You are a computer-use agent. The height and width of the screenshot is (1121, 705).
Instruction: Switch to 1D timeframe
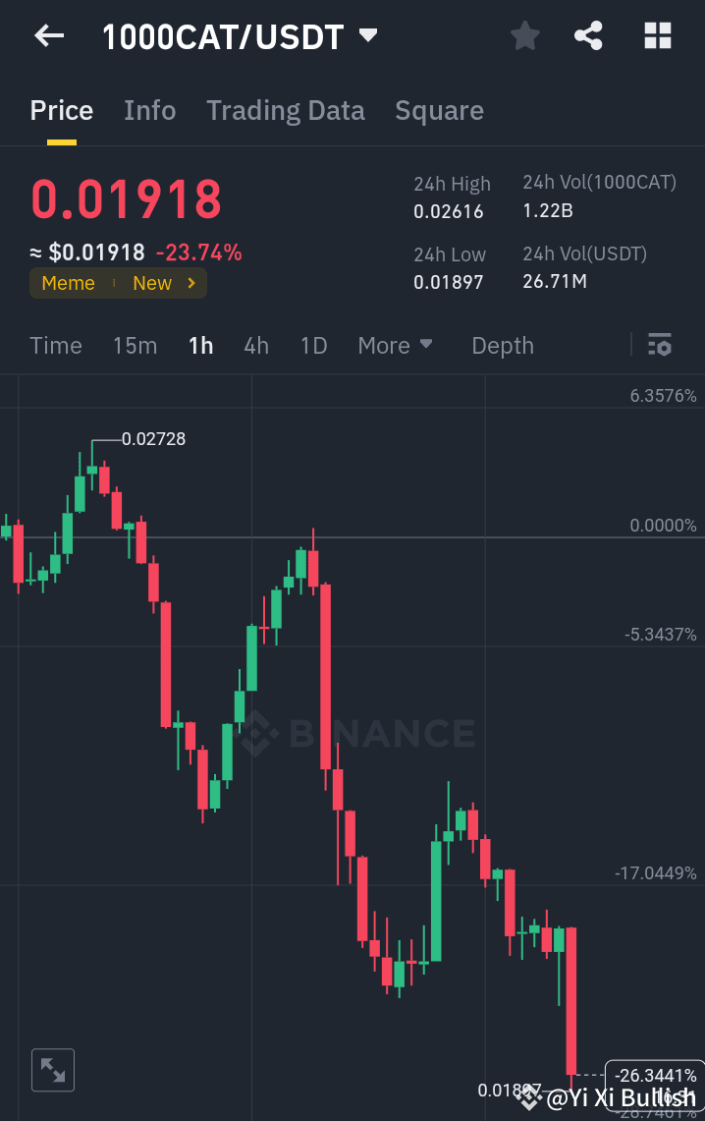[313, 345]
